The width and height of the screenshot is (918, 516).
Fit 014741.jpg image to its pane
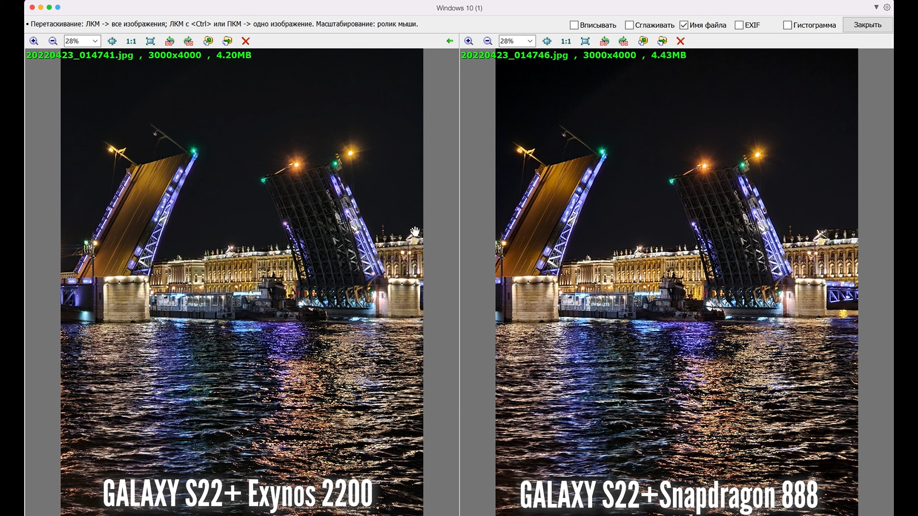tap(150, 41)
